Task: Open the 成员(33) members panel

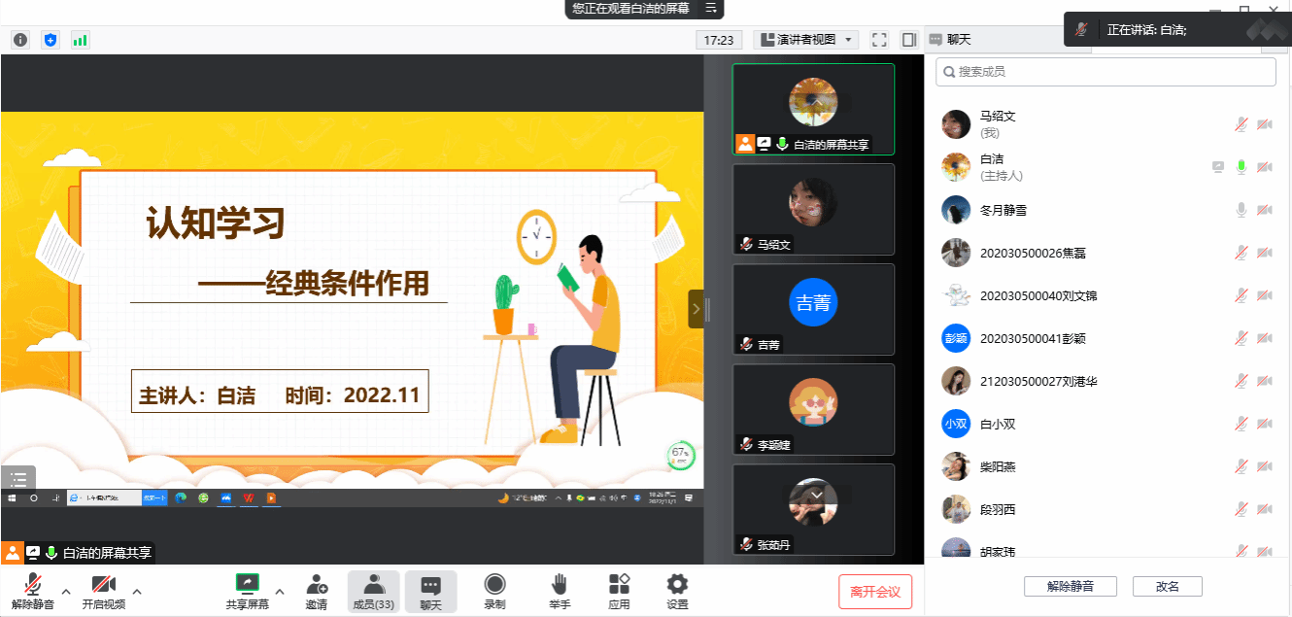Action: [373, 591]
